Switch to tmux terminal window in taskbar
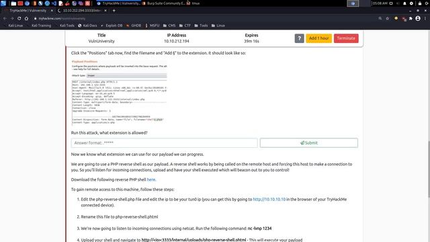The image size is (430, 242). click(193, 3)
